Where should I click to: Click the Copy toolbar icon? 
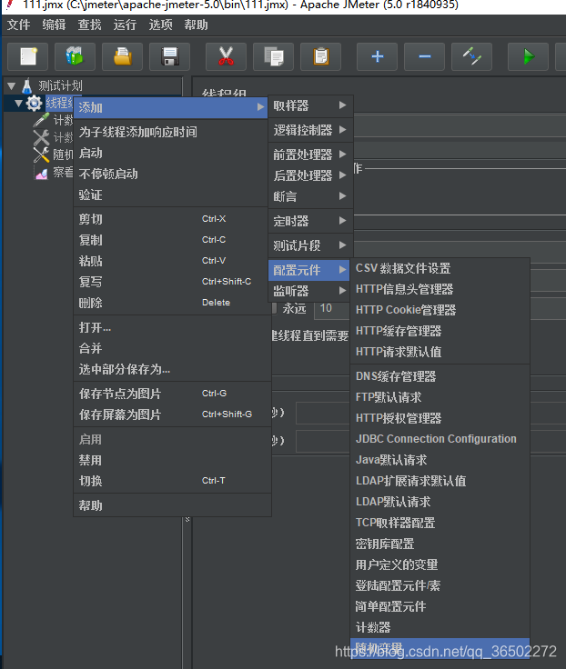click(x=273, y=56)
